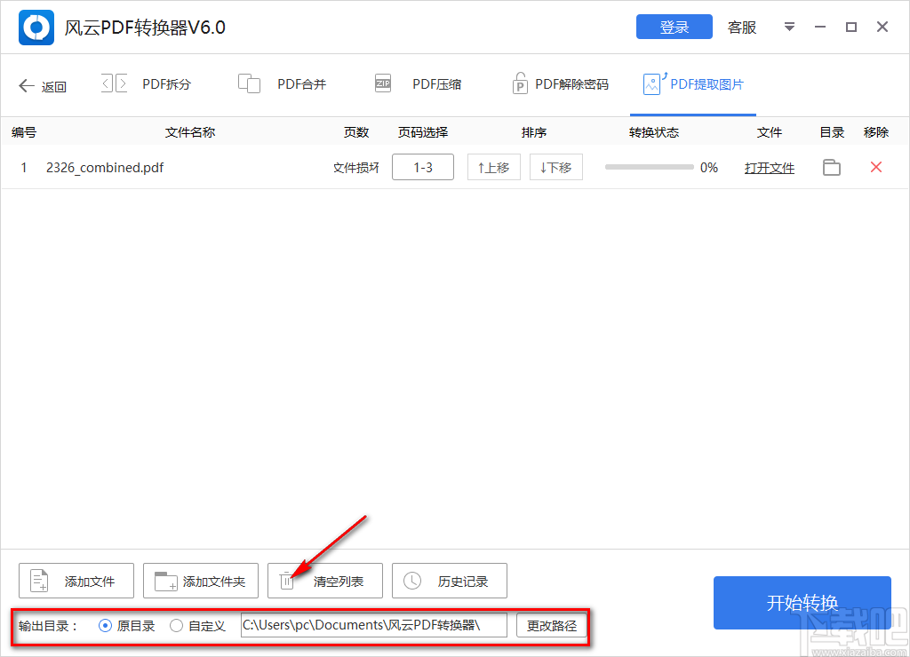The image size is (910, 657).
Task: Click the clock icon on 历史记录 button
Action: coord(411,581)
